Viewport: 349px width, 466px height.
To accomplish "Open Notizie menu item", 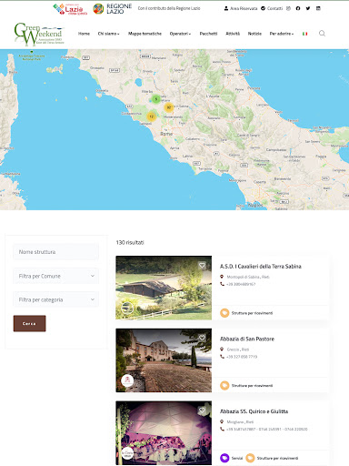I will coord(254,34).
